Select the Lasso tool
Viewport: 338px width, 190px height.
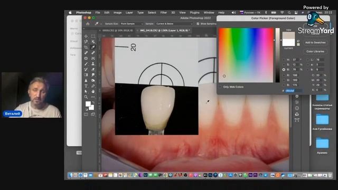pos(86,42)
